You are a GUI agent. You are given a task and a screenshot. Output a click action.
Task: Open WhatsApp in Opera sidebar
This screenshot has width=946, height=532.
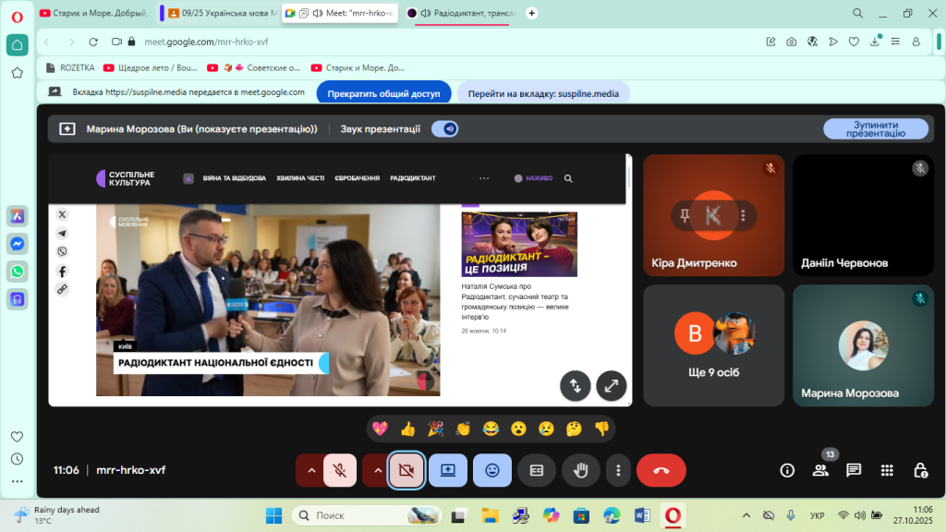pos(17,271)
